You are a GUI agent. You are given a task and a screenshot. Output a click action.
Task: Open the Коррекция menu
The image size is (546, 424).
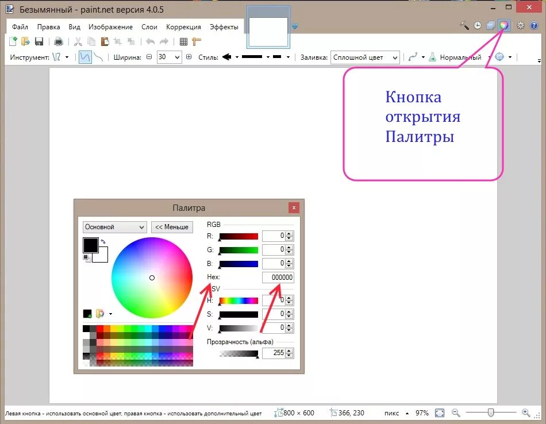(183, 27)
